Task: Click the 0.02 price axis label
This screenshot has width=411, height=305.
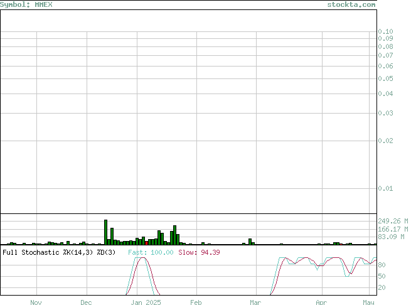Action: pyautogui.click(x=385, y=141)
